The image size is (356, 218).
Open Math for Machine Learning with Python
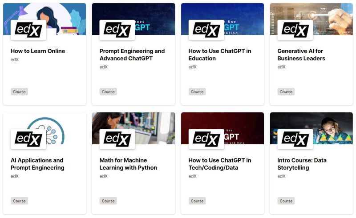128,164
